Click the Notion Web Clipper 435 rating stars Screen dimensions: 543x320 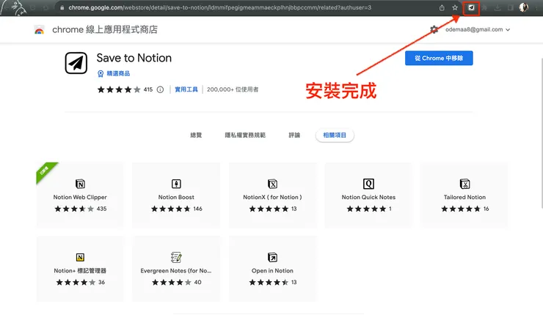pos(74,209)
